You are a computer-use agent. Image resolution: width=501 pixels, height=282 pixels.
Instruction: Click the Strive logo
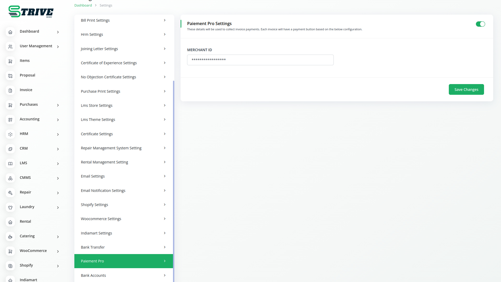pyautogui.click(x=31, y=12)
